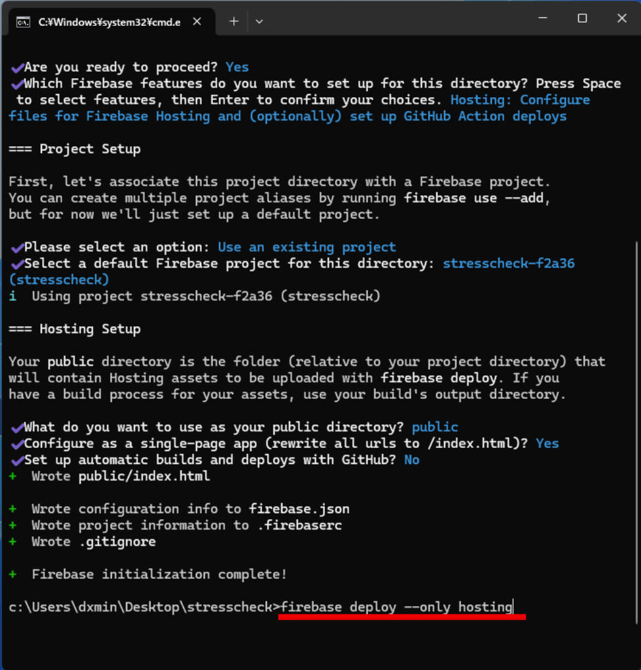Screen dimensions: 641x670
Task: Click the green plus before 'Firebase initialization complete!'
Action: tap(13, 574)
